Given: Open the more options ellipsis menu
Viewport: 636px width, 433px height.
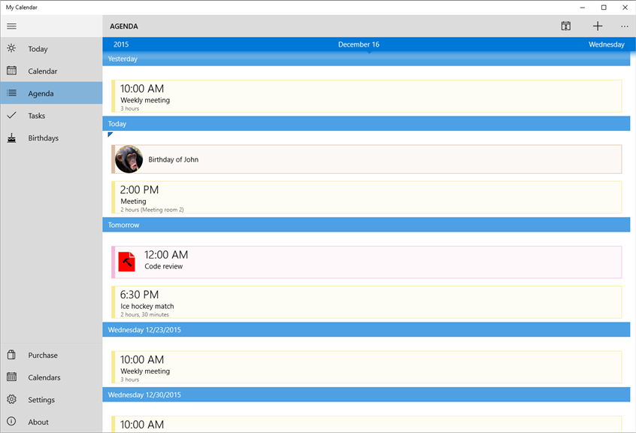Looking at the screenshot, I should point(624,26).
